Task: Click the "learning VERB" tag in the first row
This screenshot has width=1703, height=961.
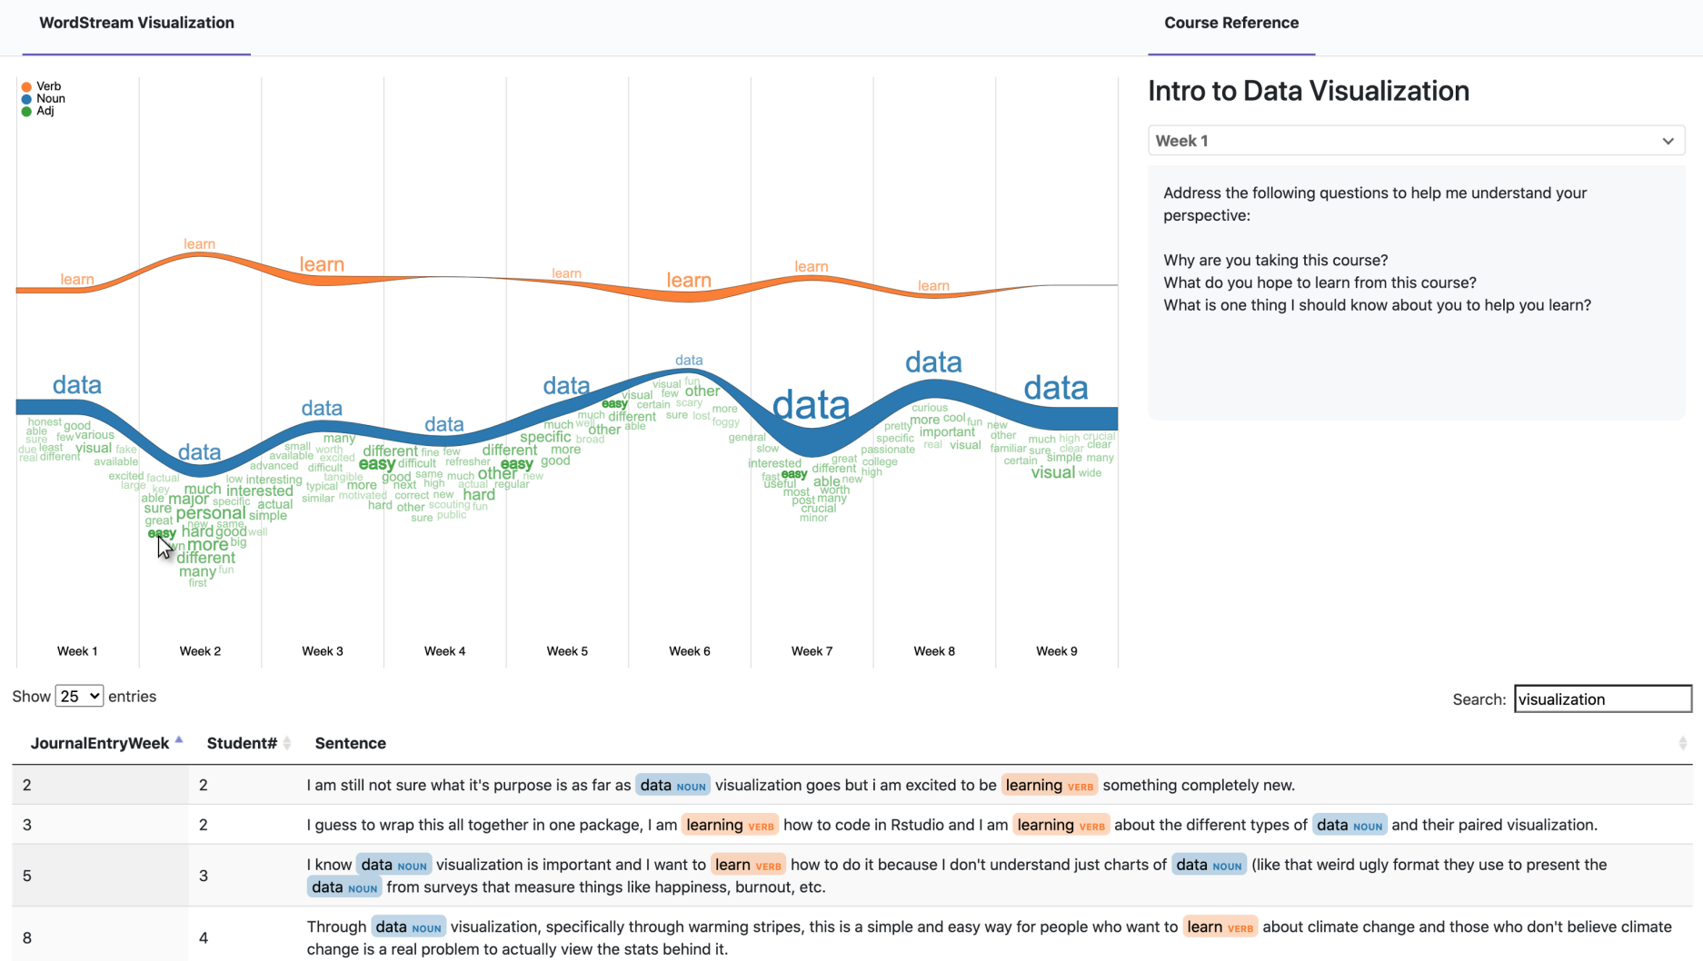Action: tap(1049, 786)
